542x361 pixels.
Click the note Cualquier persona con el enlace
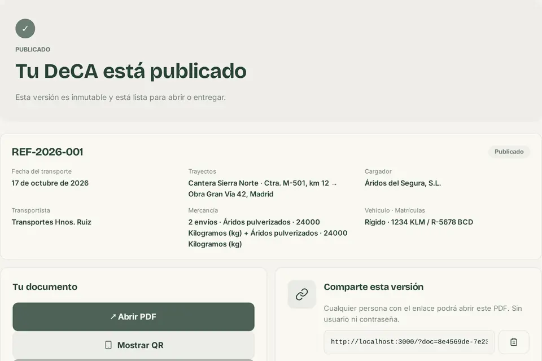coord(423,314)
